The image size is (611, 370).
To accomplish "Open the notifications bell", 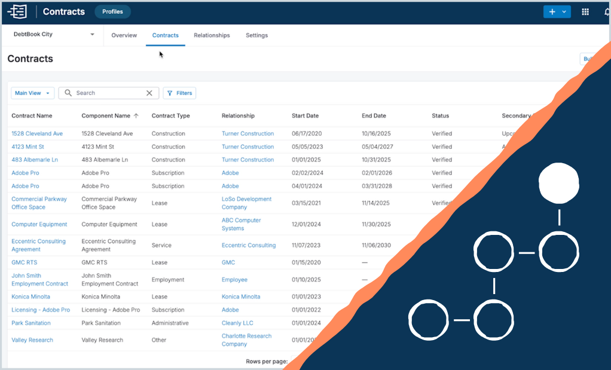I will coord(607,12).
